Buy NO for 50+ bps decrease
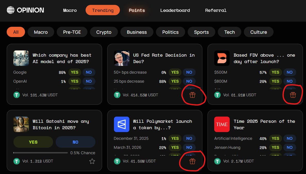The width and height of the screenshot is (306, 174). 189,72
